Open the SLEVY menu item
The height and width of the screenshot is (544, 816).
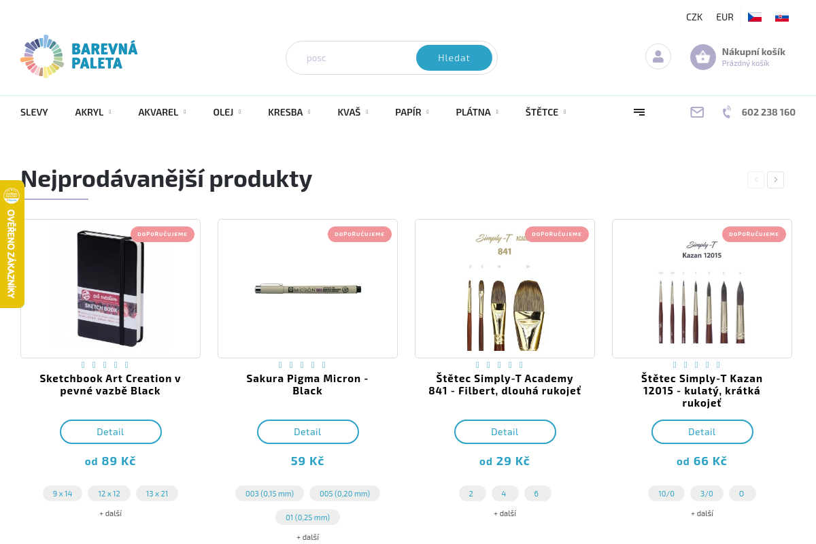pyautogui.click(x=34, y=112)
